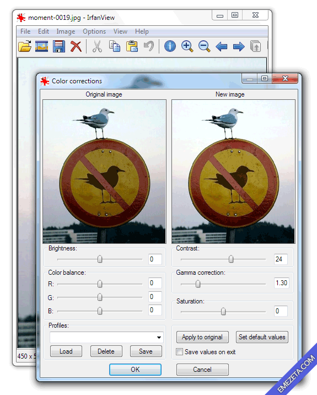
Task: Close the Color corrections dialog
Action: 285,78
